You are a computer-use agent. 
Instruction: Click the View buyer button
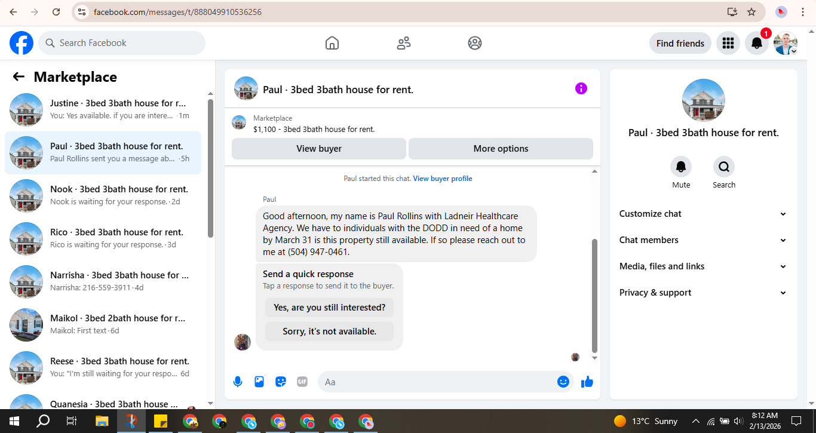point(319,149)
